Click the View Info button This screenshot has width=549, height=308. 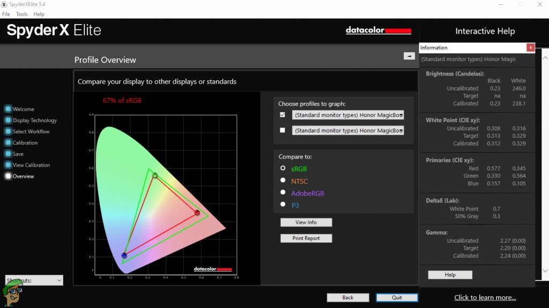[x=306, y=222]
